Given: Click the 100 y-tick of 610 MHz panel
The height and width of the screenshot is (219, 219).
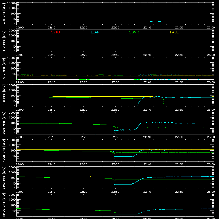Looking at the screenshot, I should pos(13,68).
